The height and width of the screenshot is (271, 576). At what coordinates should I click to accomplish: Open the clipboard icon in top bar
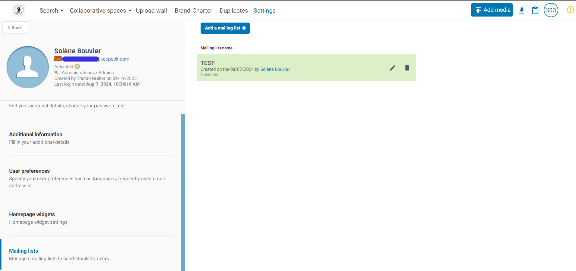(x=535, y=10)
